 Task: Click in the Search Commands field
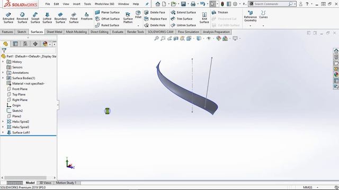coord(271,4)
